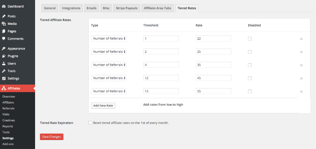Click the Plugins plug icon
The image size is (316, 149).
click(3, 56)
